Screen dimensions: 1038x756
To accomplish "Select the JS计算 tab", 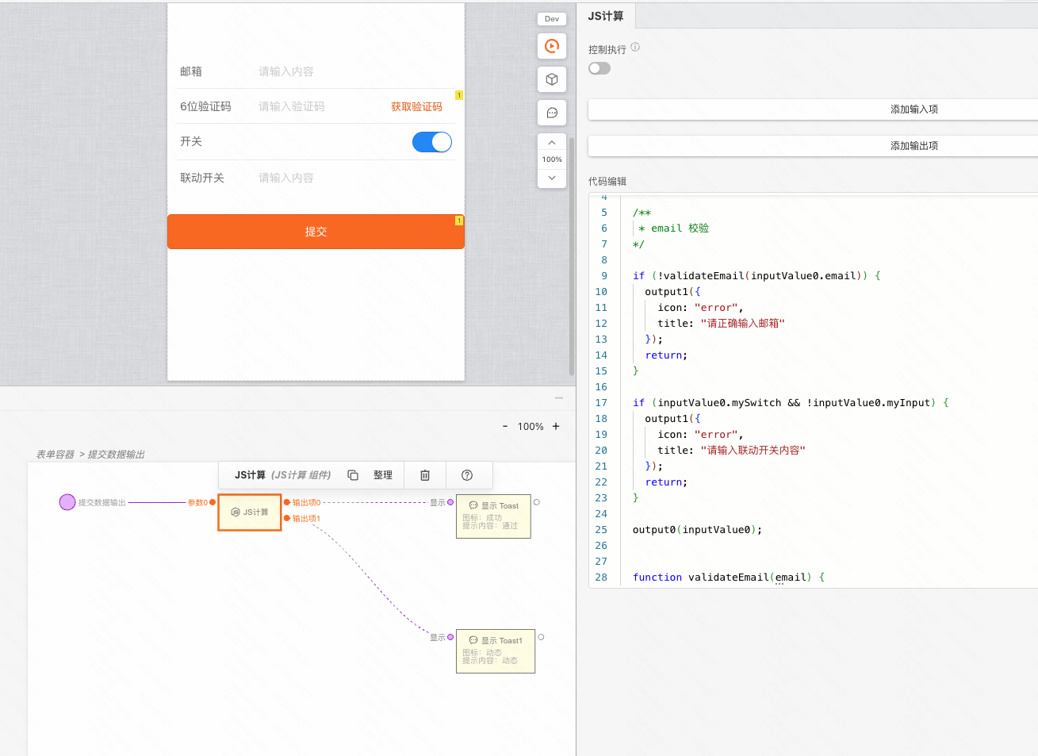I will click(x=606, y=16).
